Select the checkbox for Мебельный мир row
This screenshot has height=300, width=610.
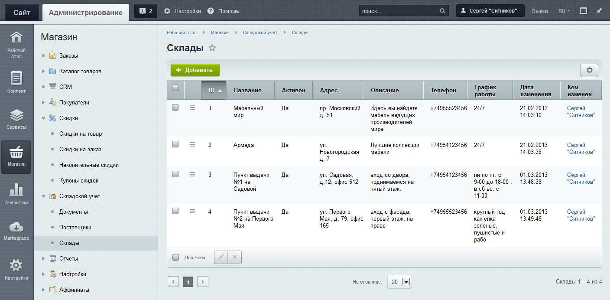(x=175, y=108)
